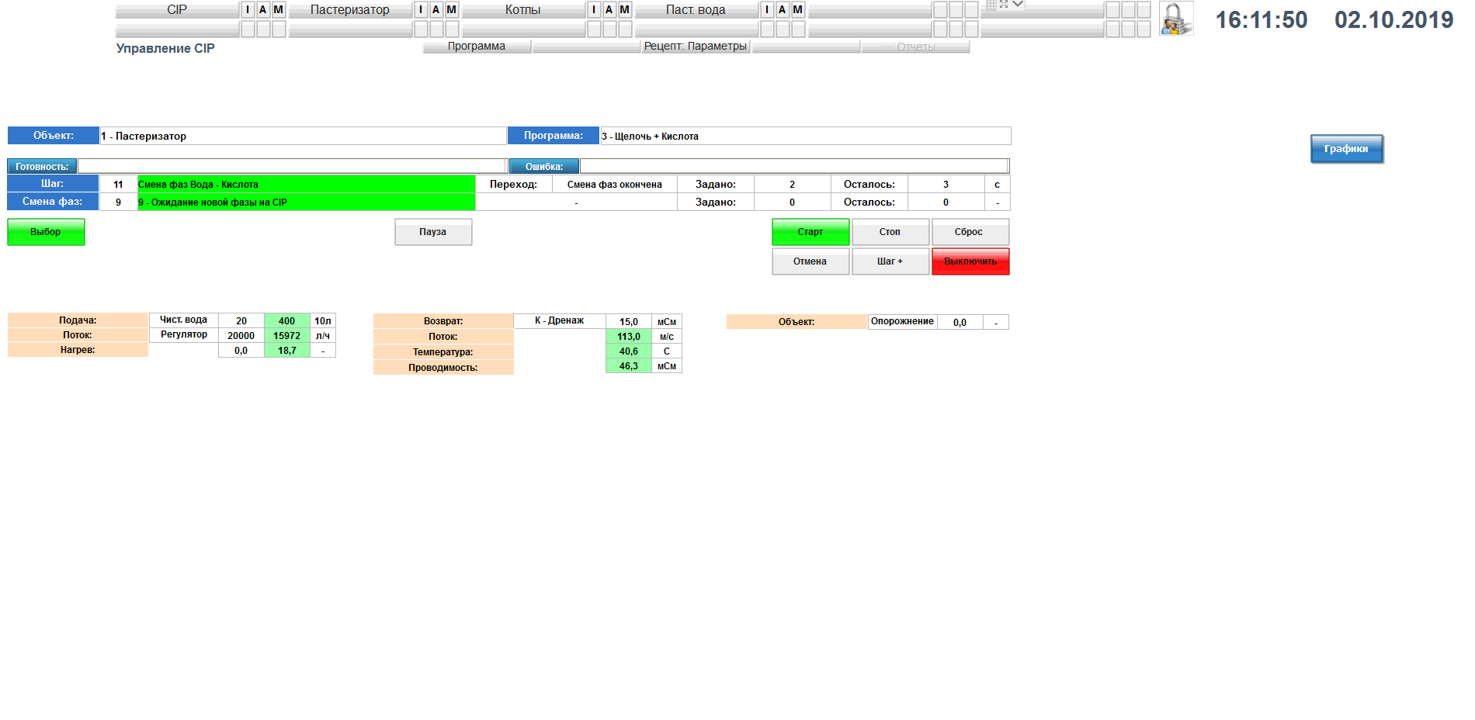
Task: Switch to Рецепт: Параметры tab
Action: (696, 47)
